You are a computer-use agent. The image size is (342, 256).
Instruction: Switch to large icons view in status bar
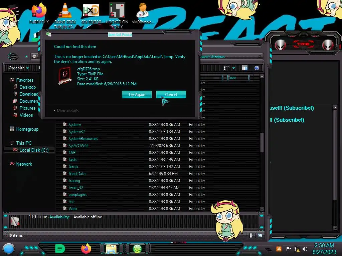click(x=260, y=235)
